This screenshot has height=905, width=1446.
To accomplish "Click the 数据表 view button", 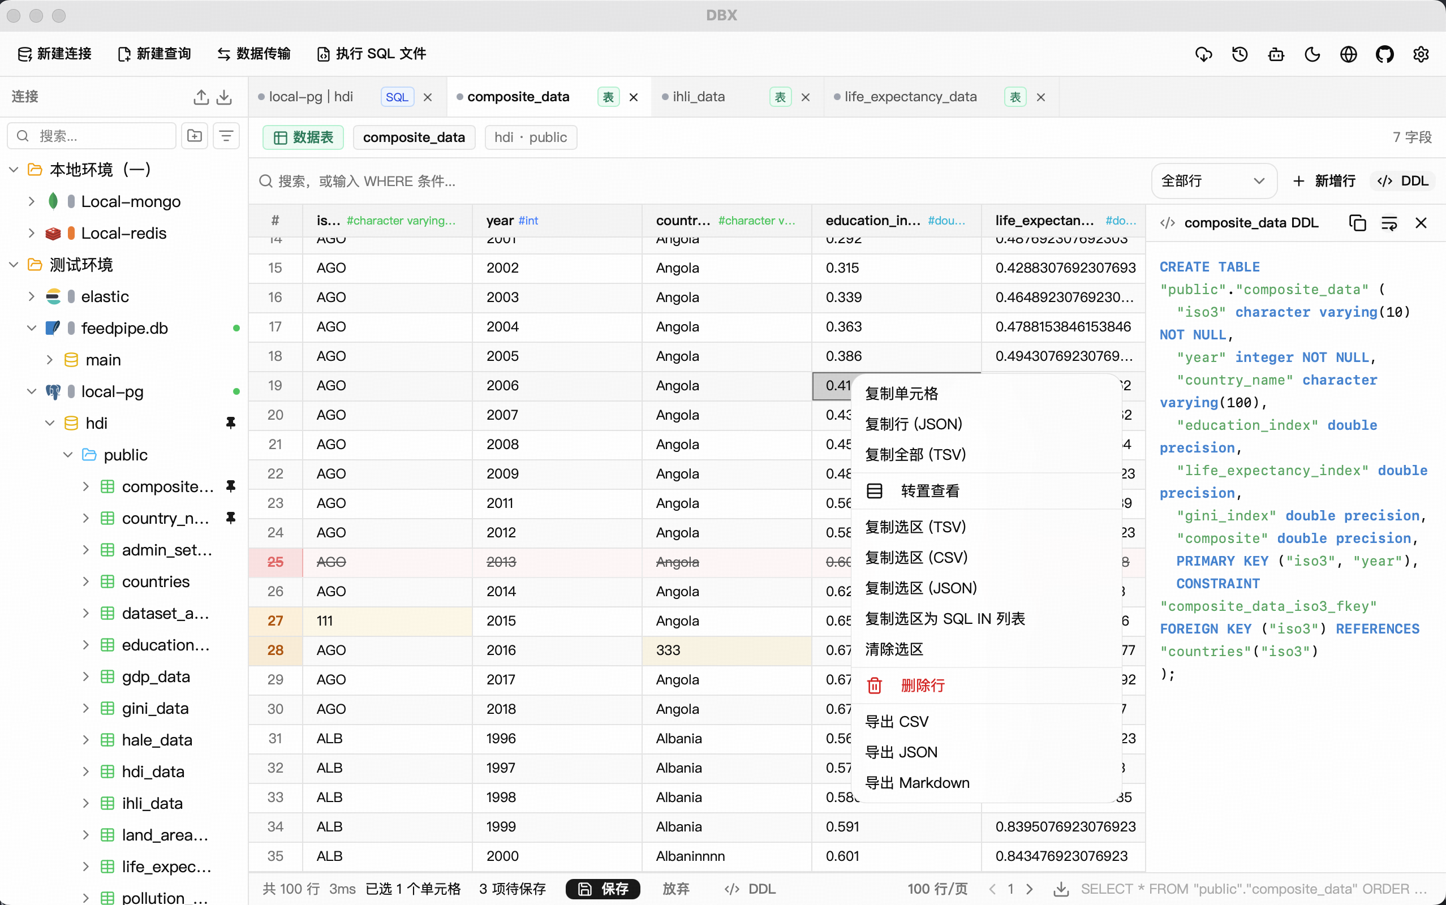I will tap(303, 137).
